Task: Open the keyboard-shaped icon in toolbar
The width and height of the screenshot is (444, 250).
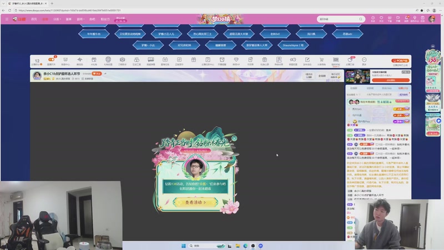Action: (336, 61)
